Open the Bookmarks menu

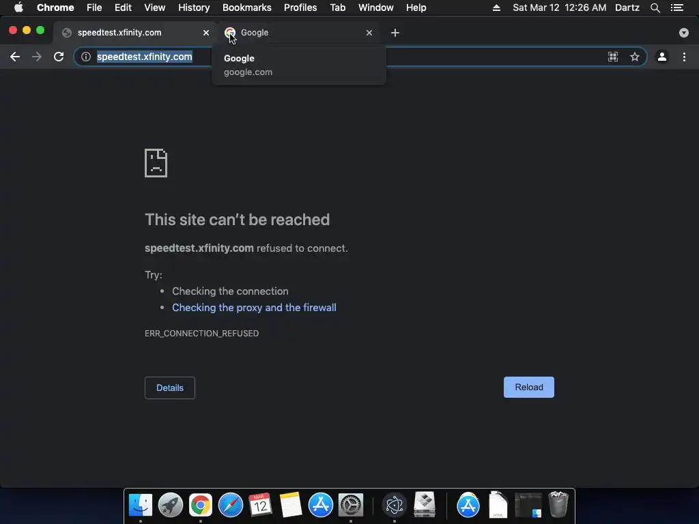pyautogui.click(x=246, y=8)
